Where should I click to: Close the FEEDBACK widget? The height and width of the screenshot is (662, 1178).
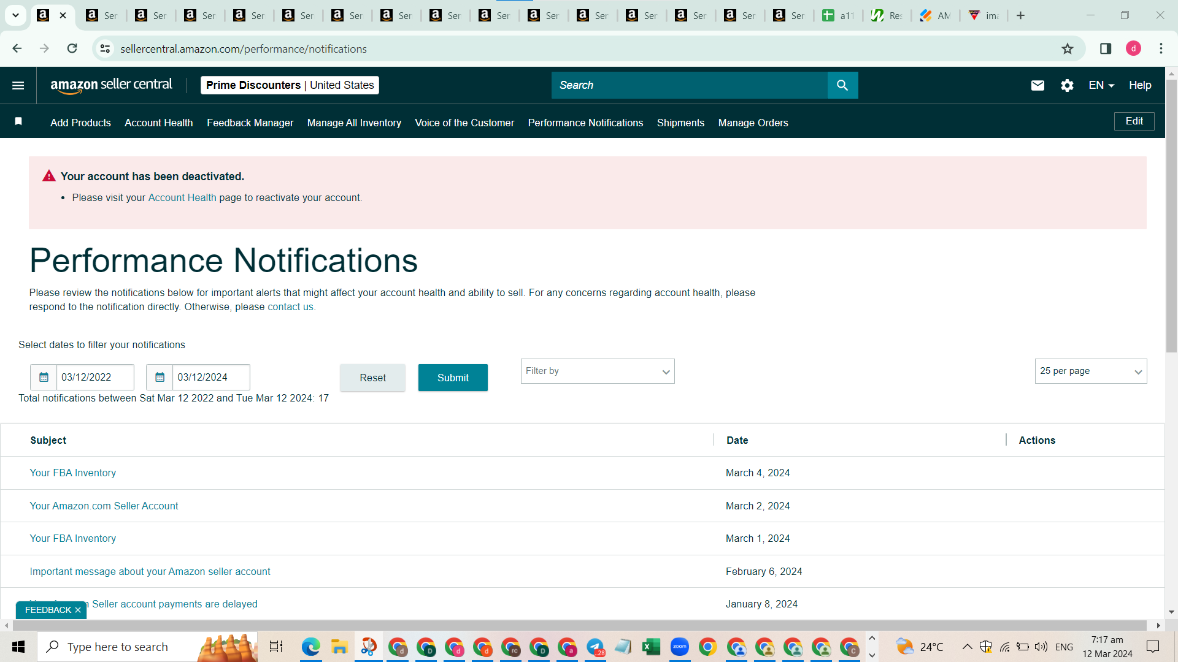[x=78, y=610]
